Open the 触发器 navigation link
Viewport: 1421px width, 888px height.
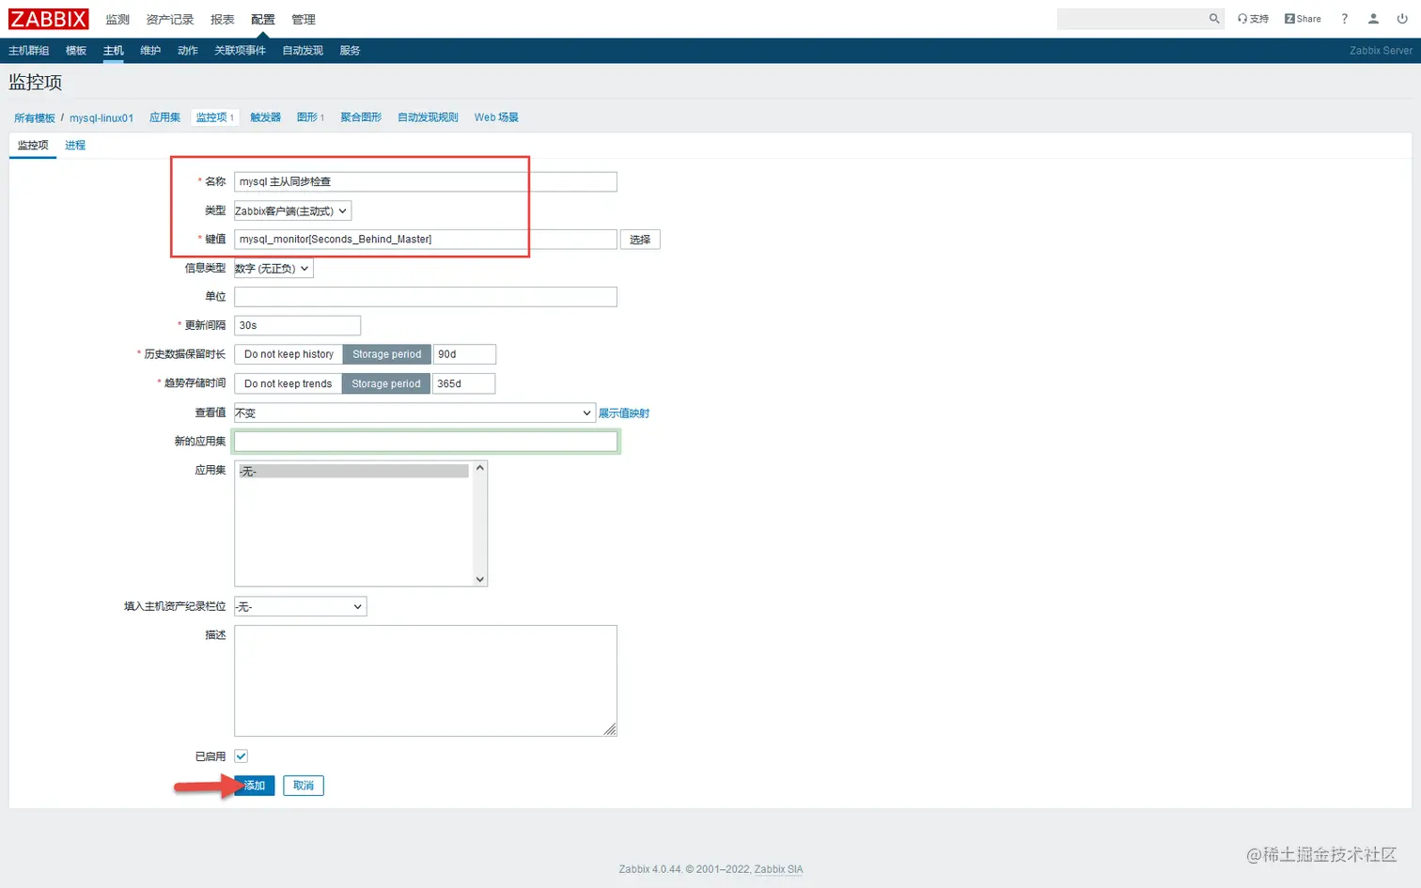266,117
